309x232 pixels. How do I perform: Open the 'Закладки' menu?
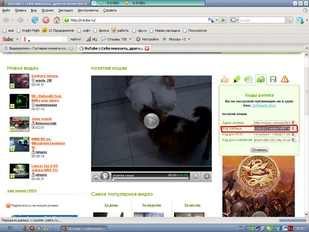(65, 10)
